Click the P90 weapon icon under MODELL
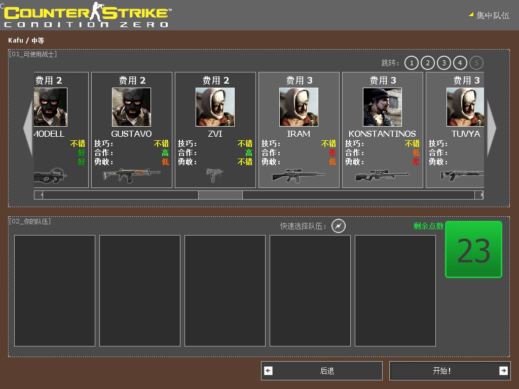519x389 pixels. (x=50, y=175)
